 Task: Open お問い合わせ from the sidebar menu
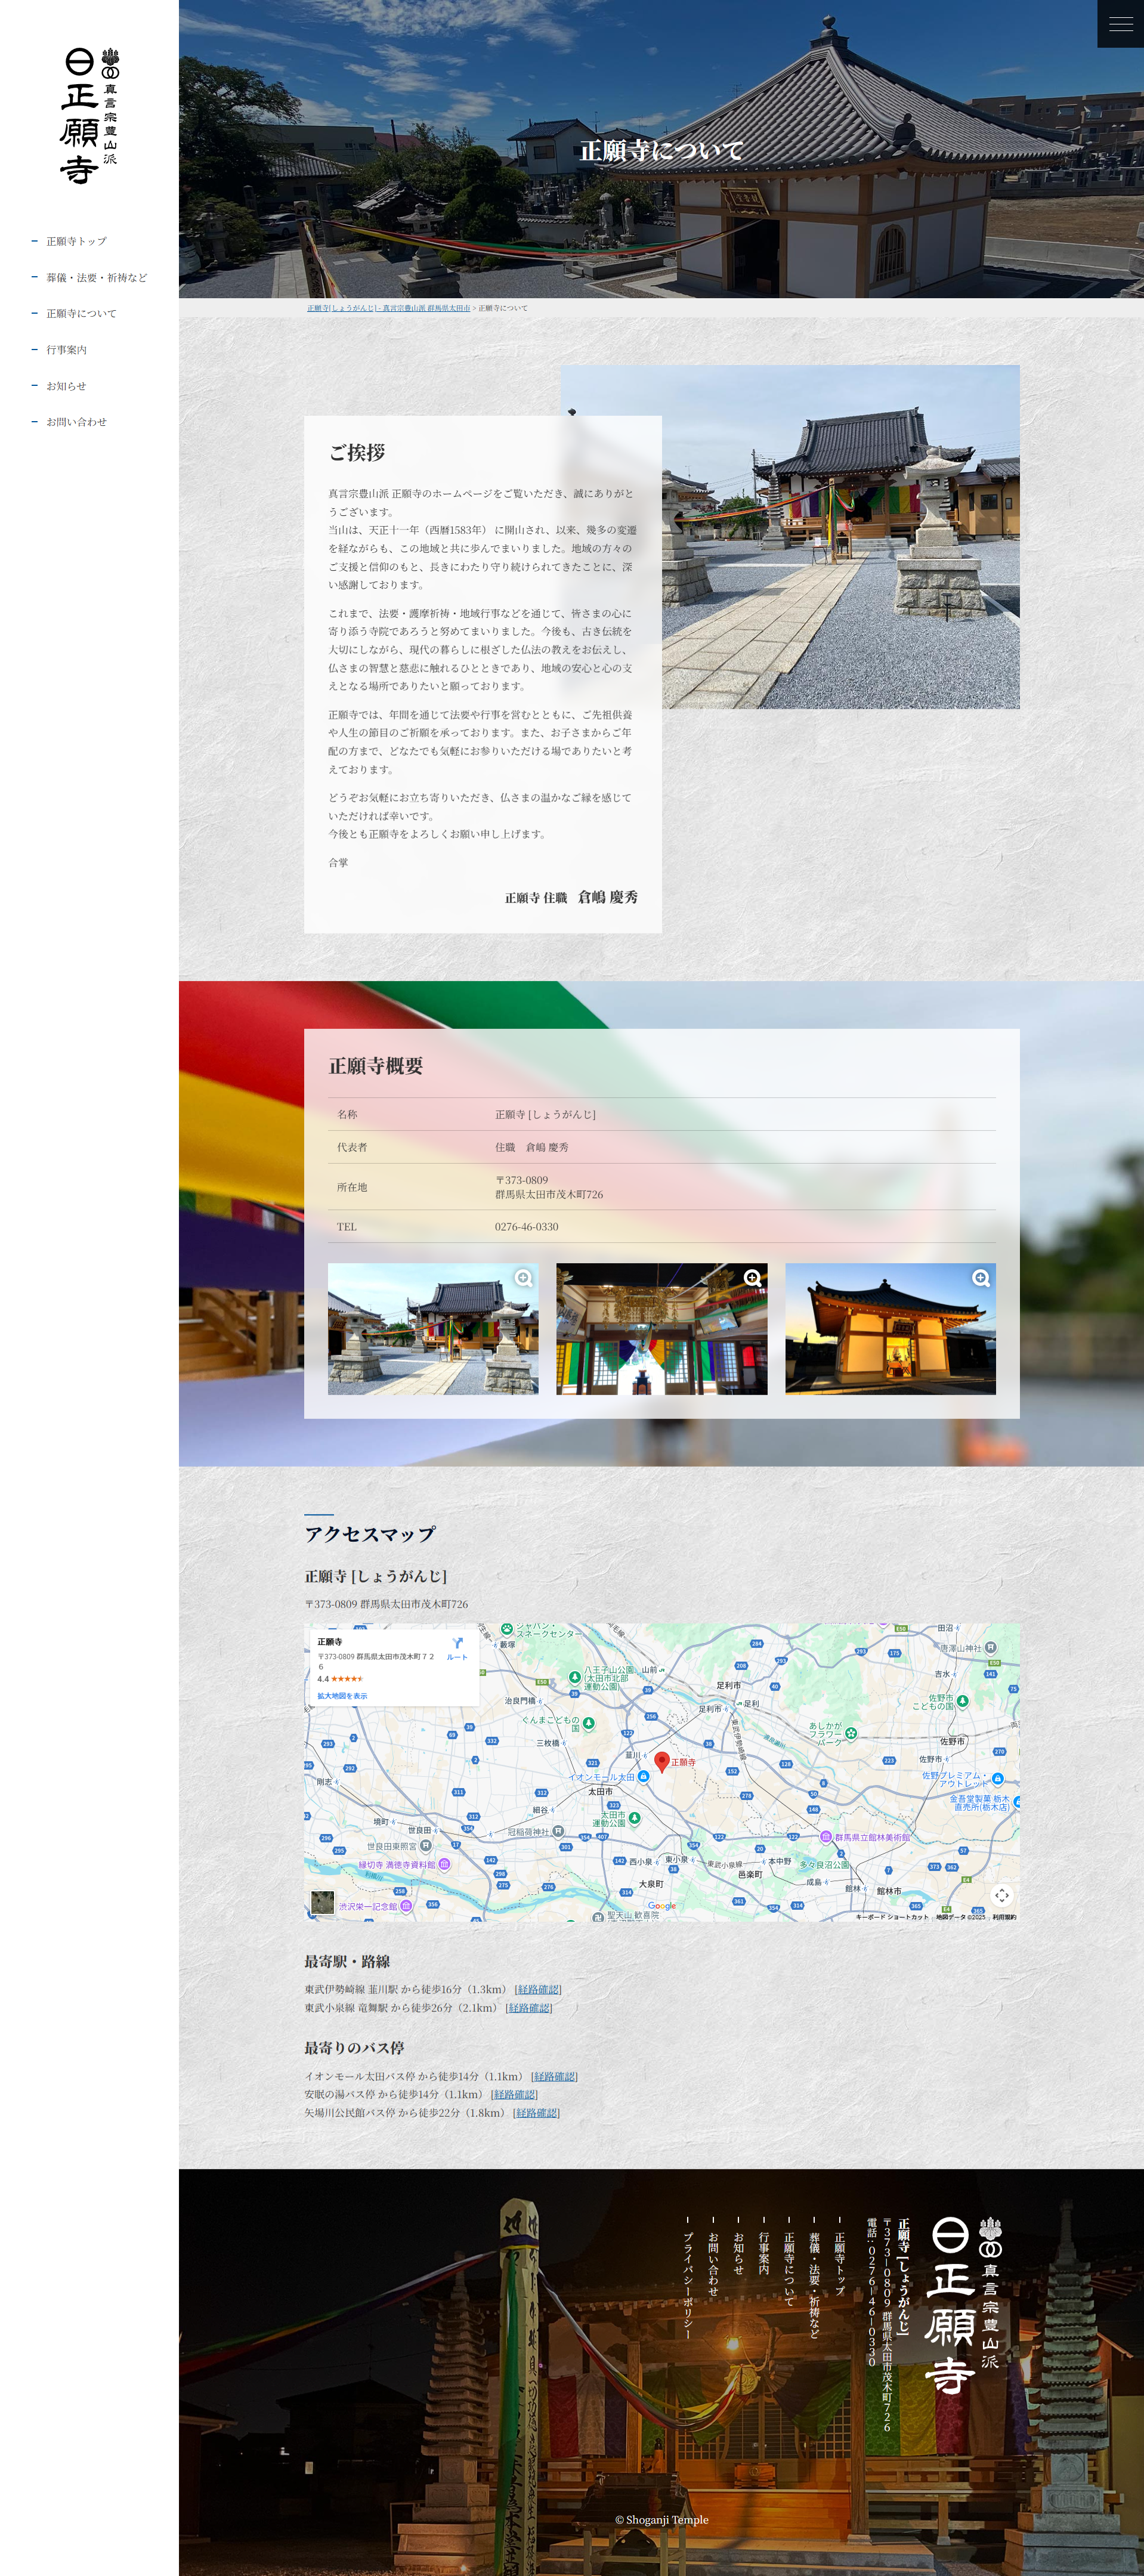point(76,422)
